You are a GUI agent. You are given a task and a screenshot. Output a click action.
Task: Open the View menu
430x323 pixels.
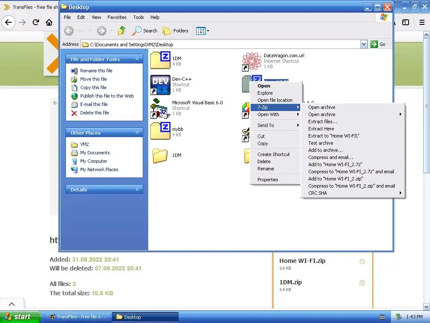point(96,17)
